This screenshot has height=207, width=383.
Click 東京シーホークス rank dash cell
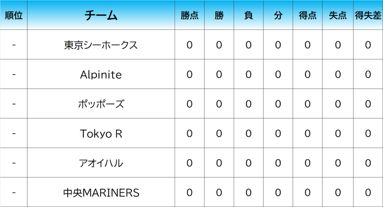click(14, 45)
